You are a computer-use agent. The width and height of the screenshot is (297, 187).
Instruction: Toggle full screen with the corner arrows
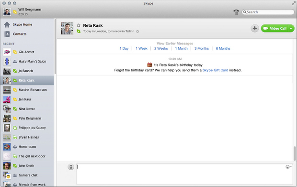pyautogui.click(x=293, y=3)
